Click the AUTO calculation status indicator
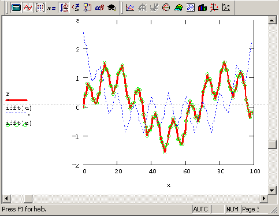The width and height of the screenshot is (279, 216). (200, 209)
